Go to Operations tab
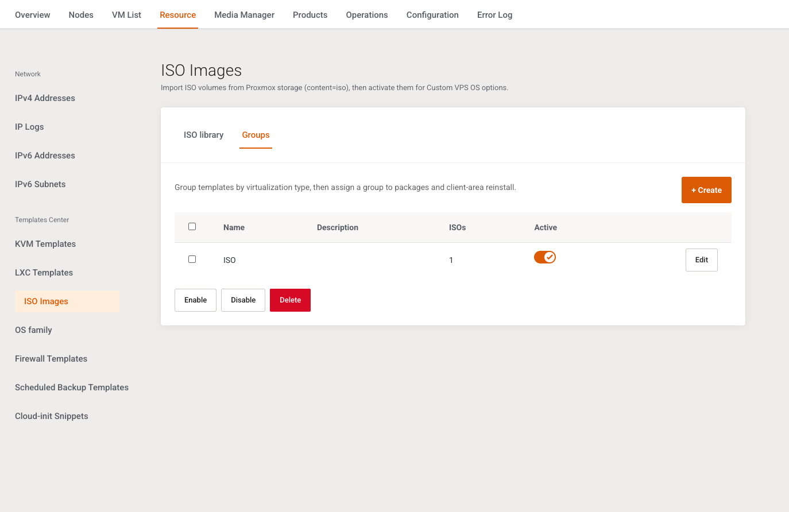Viewport: 789px width, 512px height. coord(367,15)
